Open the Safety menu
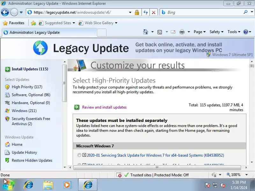This screenshot has width=255, height=191. coord(216,32)
